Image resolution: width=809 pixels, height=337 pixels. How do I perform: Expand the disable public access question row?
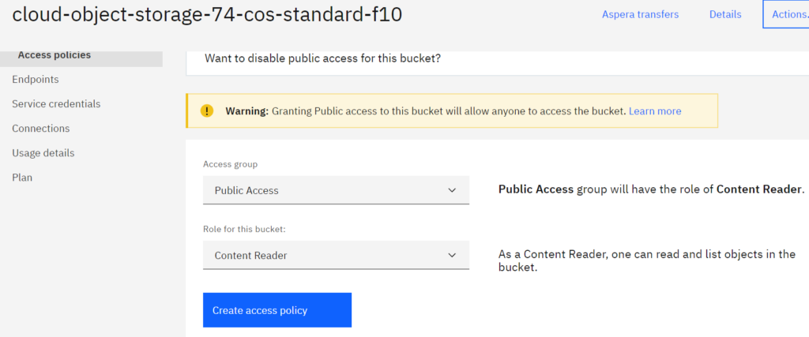coord(498,58)
